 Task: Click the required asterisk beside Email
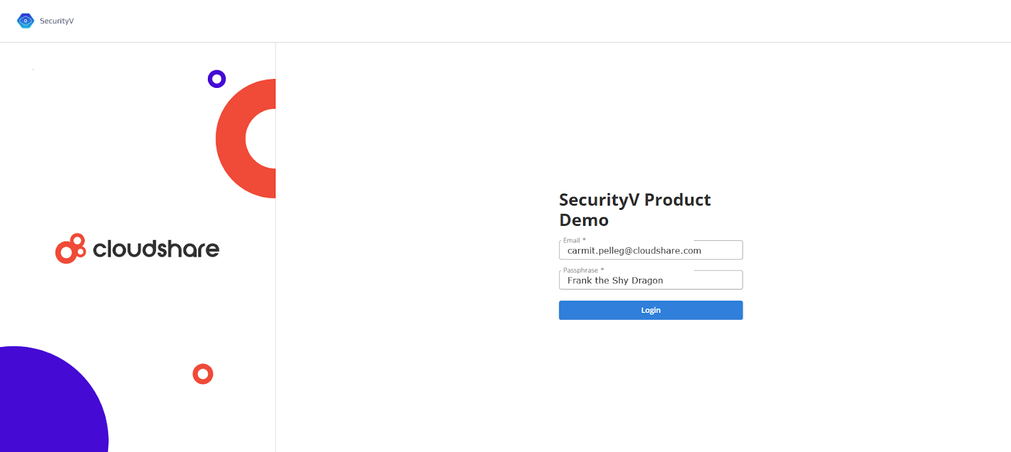click(x=584, y=240)
